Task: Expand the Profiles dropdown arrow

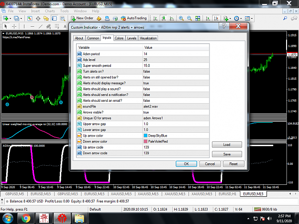Action: [21, 19]
